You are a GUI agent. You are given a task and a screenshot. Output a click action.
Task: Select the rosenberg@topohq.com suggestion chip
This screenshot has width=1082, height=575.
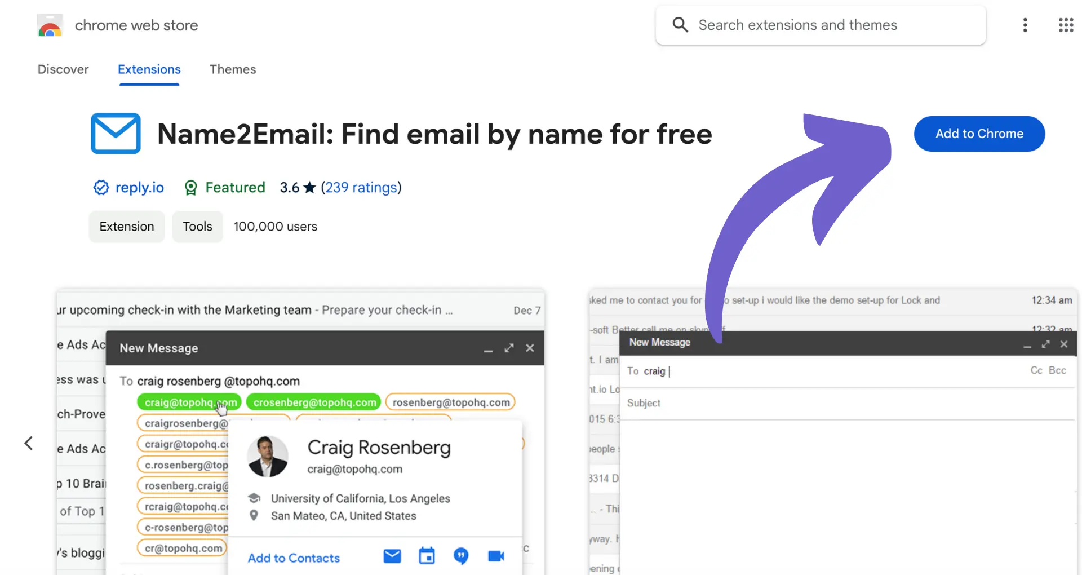[451, 402]
